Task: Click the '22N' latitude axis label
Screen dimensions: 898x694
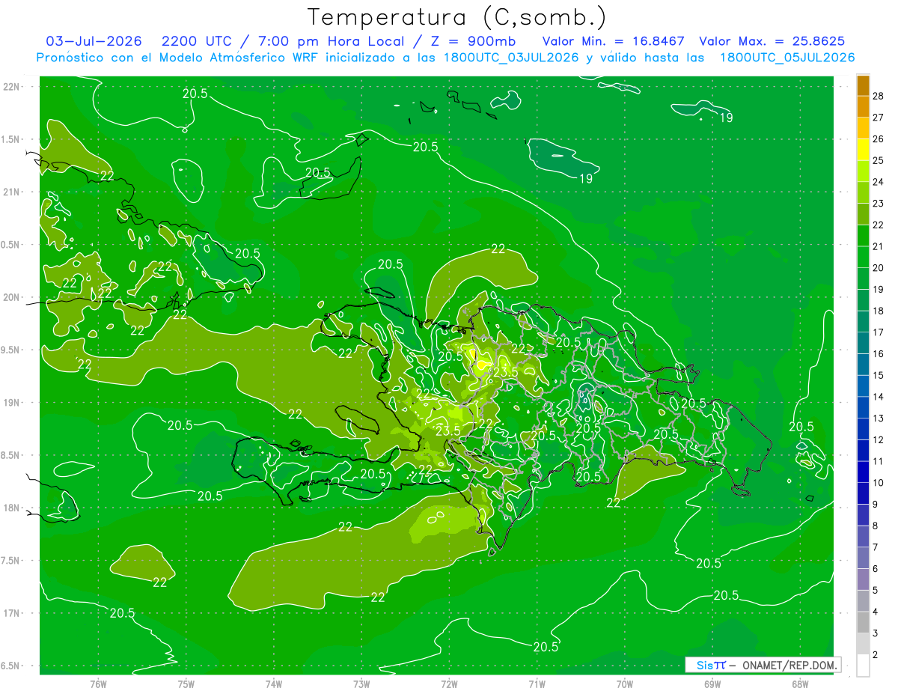Action: click(x=11, y=86)
